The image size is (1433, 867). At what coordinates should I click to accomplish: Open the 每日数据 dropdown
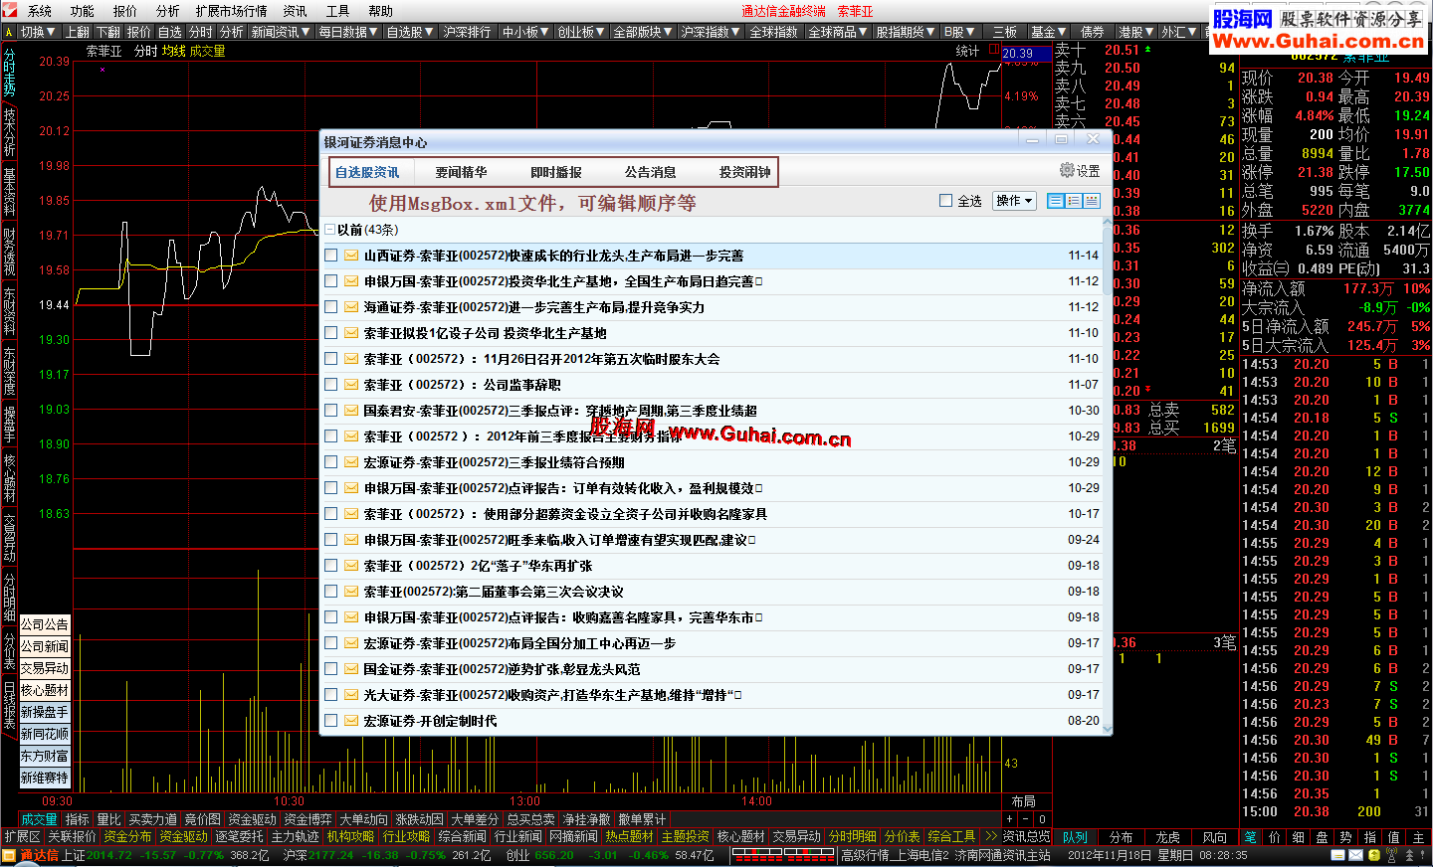pos(348,32)
